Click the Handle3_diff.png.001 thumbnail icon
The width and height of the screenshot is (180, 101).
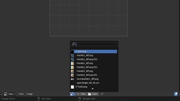(x=72, y=75)
